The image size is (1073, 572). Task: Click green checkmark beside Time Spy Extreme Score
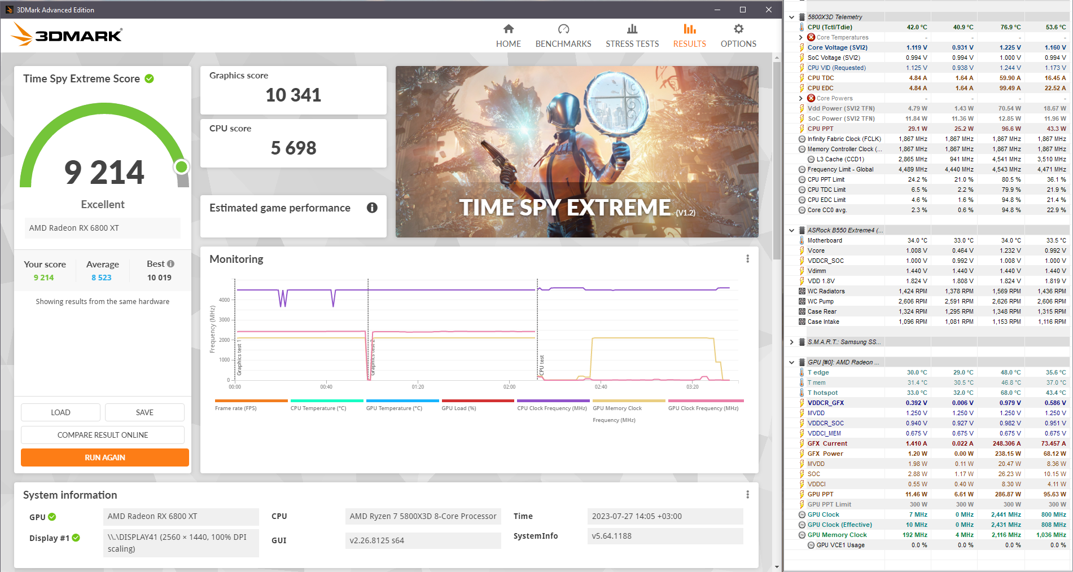point(149,78)
